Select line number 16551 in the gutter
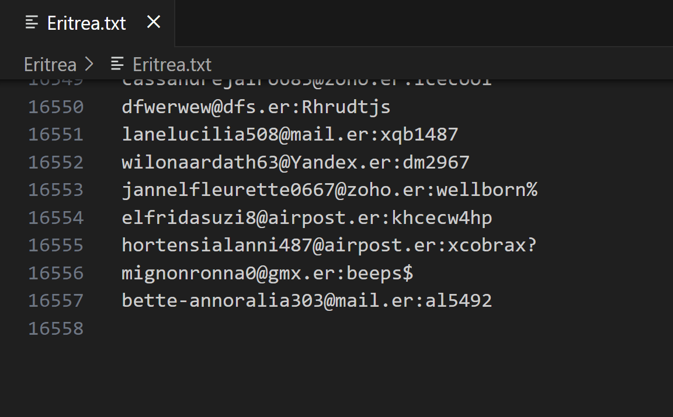 click(x=56, y=135)
